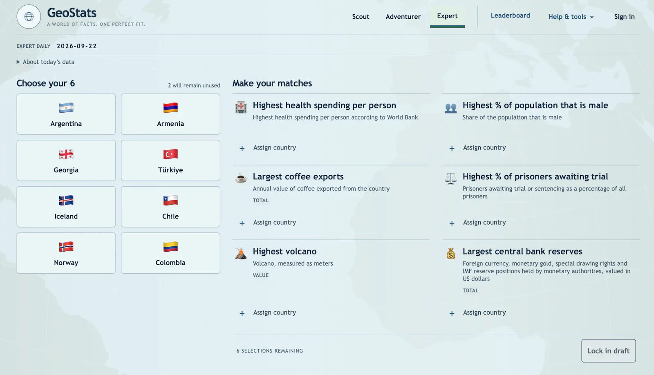Switch to the Adventurer tab

click(x=403, y=17)
